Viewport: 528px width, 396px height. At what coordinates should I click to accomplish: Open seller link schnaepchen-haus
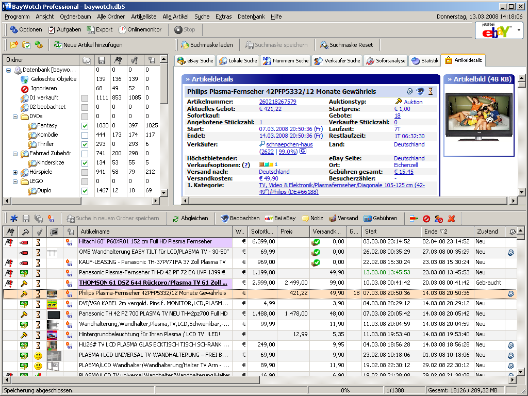290,144
